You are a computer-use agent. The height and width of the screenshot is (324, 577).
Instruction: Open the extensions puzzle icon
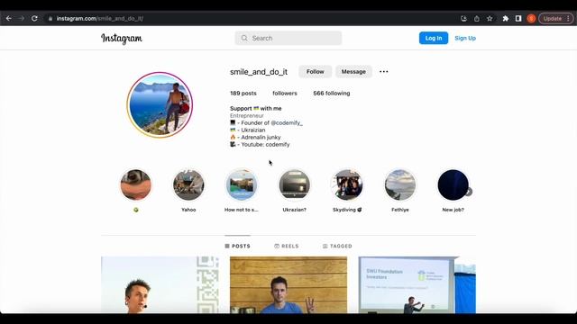click(x=506, y=18)
